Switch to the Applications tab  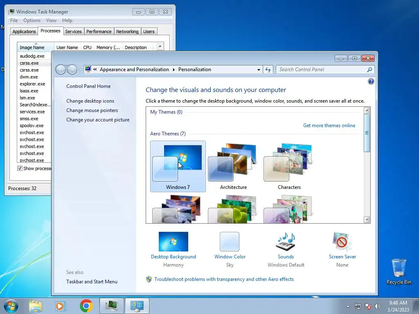tap(24, 31)
